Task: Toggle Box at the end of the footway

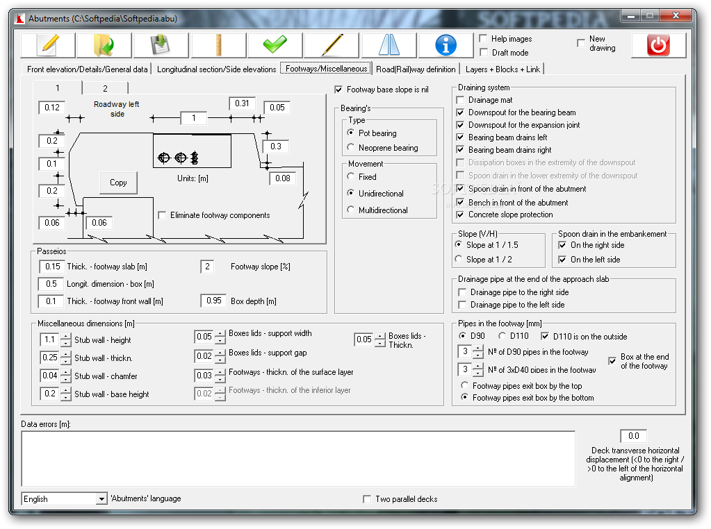Action: 612,361
